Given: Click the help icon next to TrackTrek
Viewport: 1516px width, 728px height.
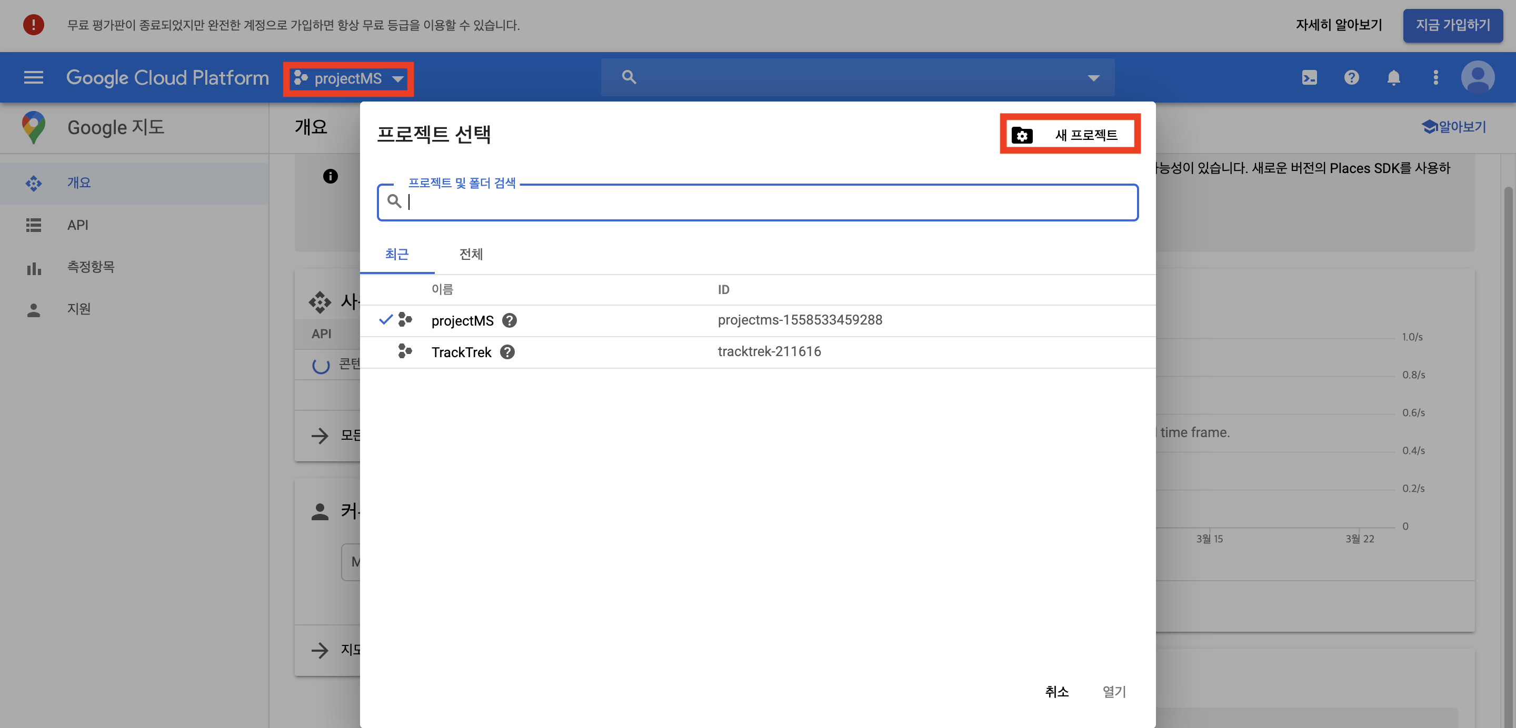Looking at the screenshot, I should coord(507,352).
